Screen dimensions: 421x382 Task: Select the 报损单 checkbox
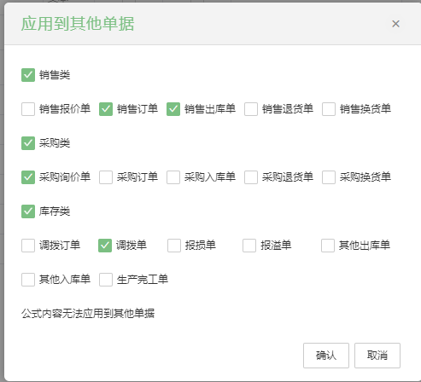(174, 246)
